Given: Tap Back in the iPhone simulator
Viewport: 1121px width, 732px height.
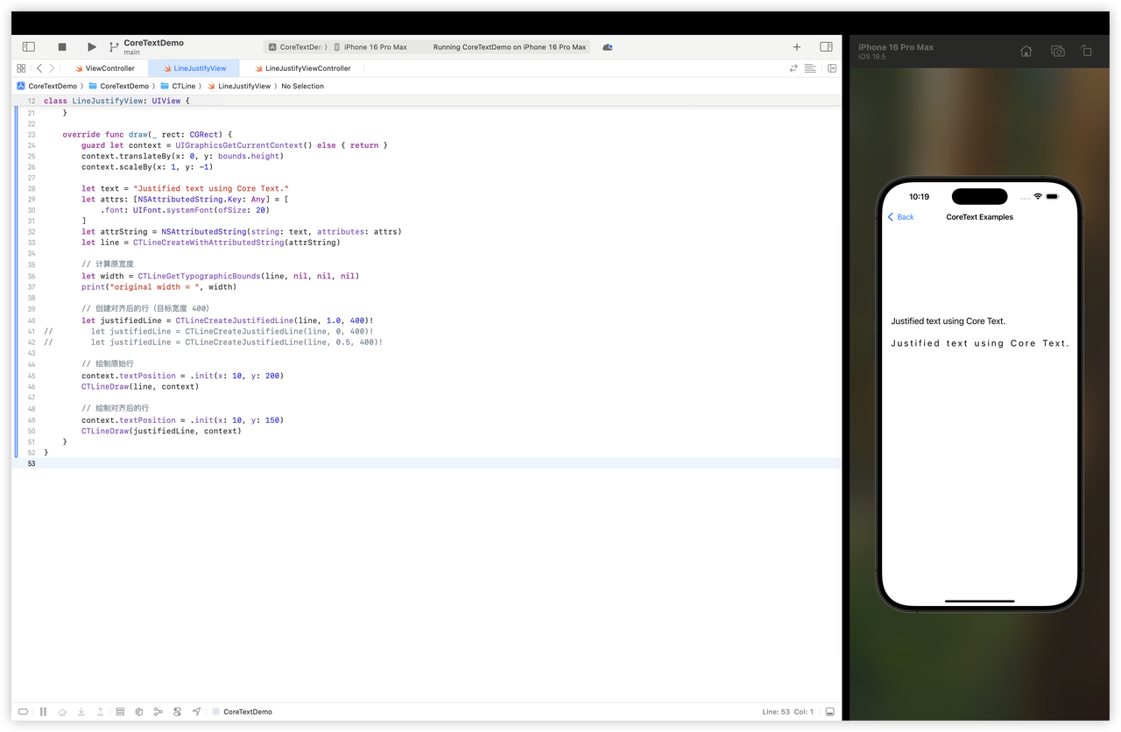Looking at the screenshot, I should point(901,217).
